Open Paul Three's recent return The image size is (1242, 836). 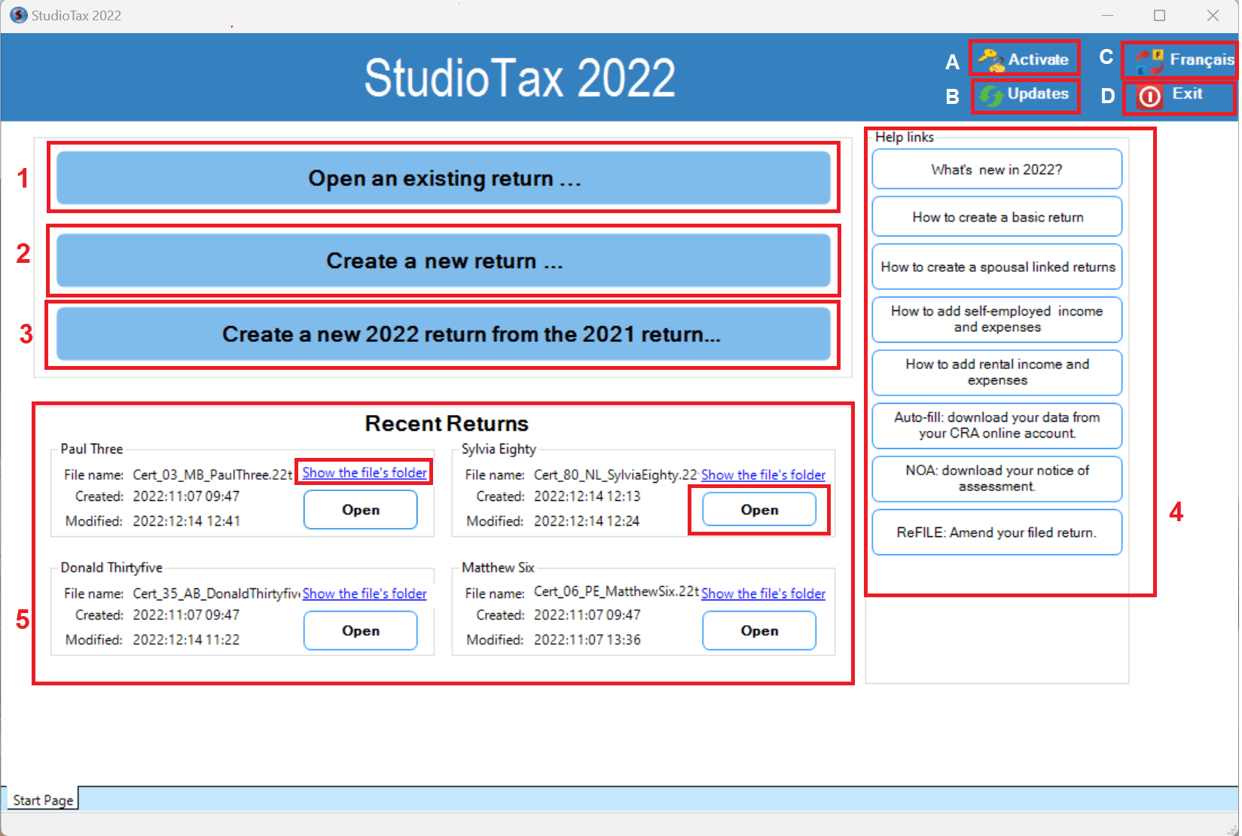tap(360, 510)
